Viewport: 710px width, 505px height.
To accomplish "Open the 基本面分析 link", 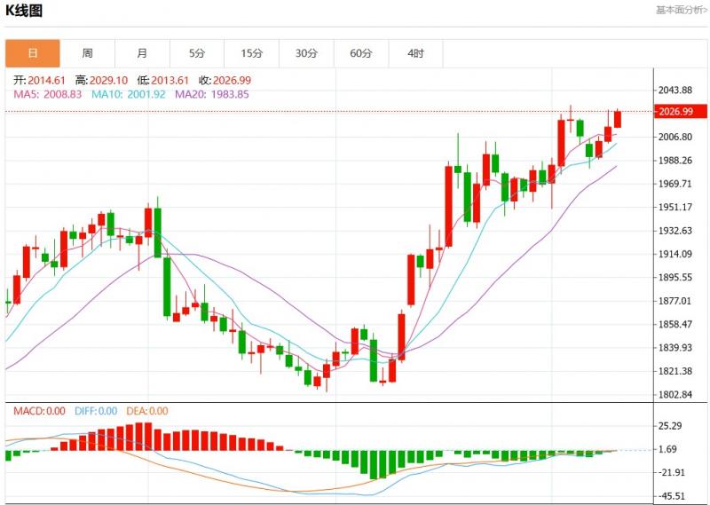I will point(681,11).
